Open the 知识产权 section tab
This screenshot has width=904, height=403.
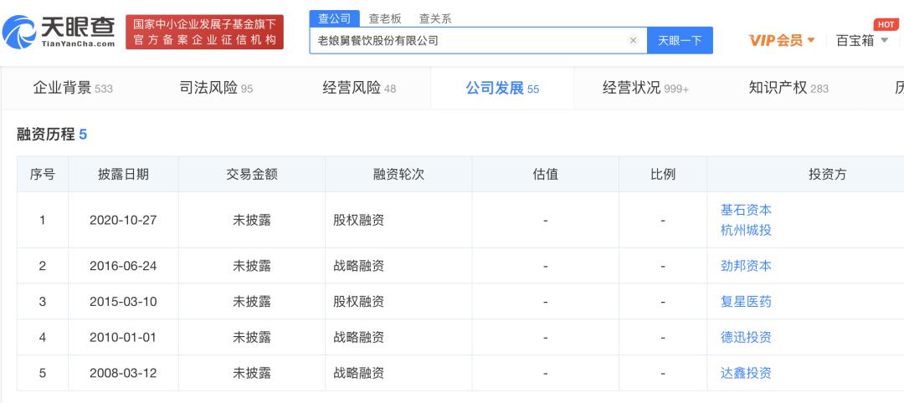pyautogui.click(x=788, y=88)
